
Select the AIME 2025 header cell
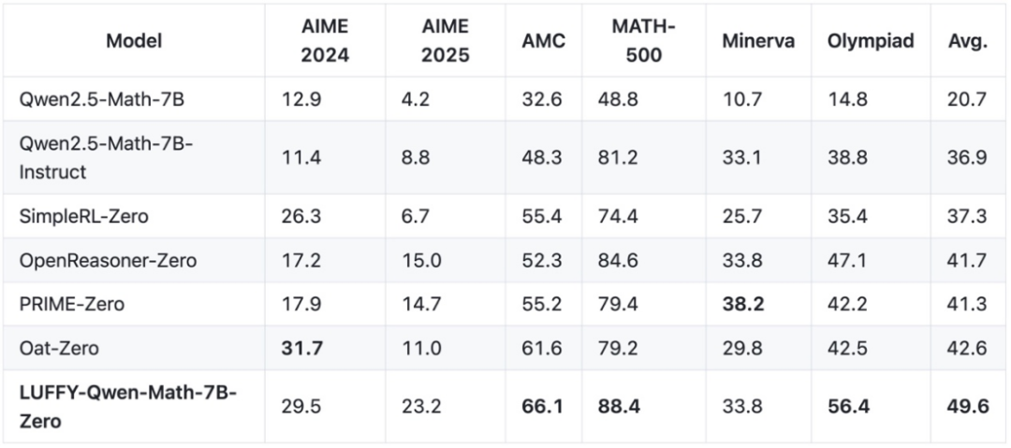tap(446, 42)
